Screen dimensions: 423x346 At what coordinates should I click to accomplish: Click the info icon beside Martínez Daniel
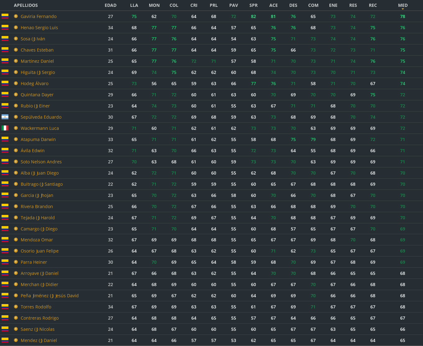(x=16, y=61)
